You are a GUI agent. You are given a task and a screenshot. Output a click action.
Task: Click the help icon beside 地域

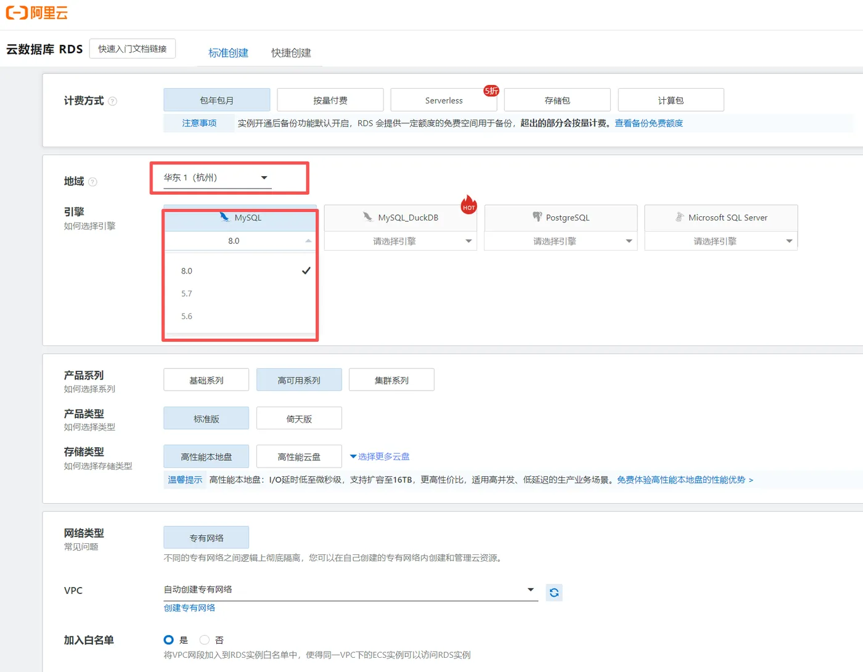pyautogui.click(x=92, y=182)
